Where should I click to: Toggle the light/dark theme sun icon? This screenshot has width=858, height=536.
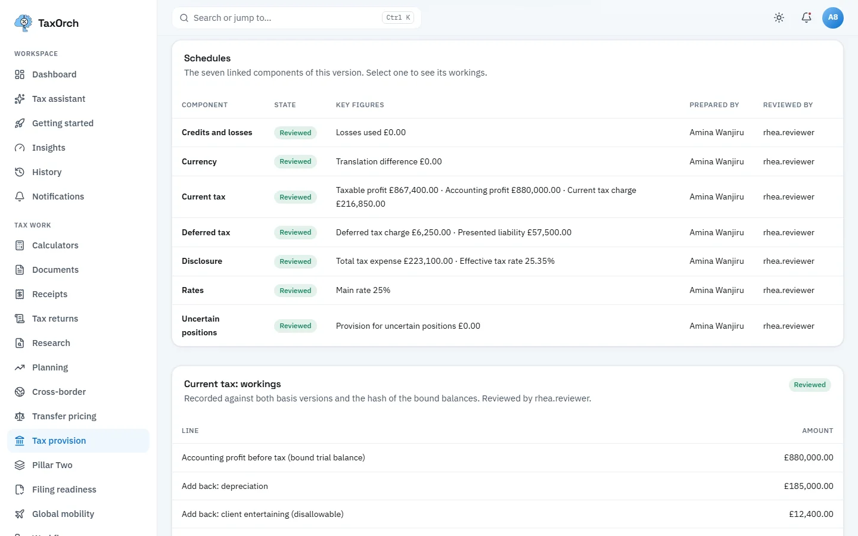(779, 18)
